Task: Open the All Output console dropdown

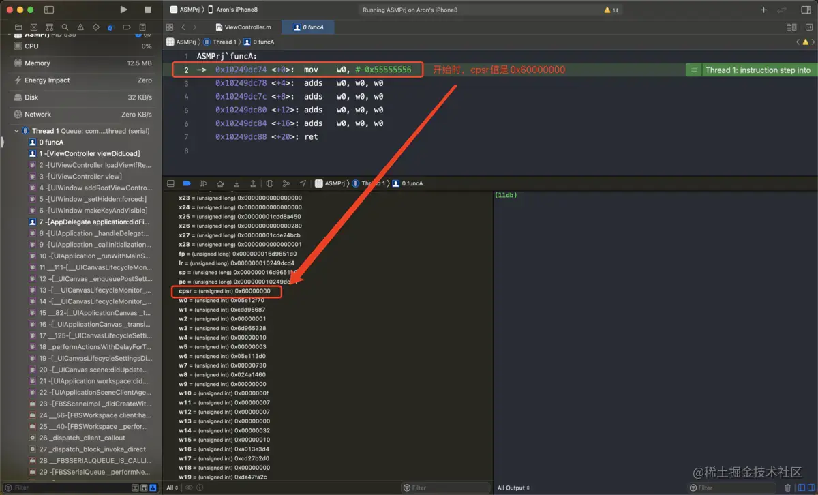Action: [513, 487]
